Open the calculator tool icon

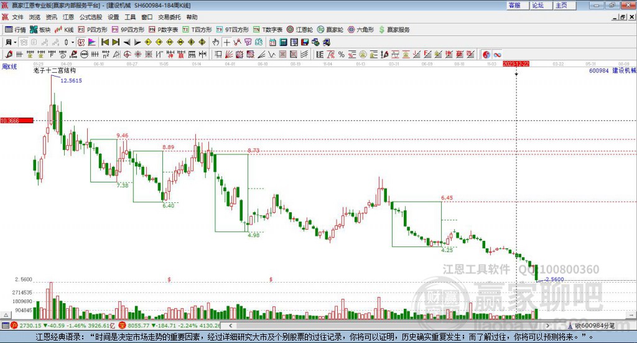(x=284, y=42)
